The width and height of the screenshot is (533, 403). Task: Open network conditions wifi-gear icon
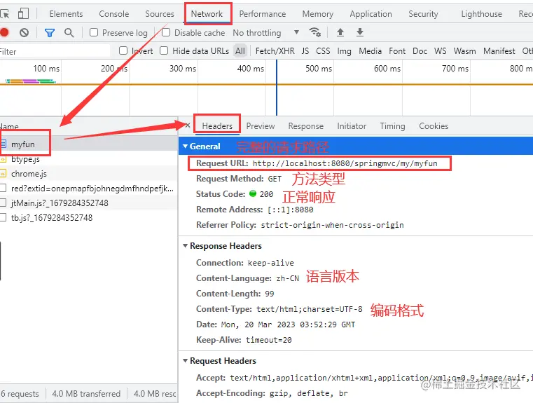pos(315,32)
